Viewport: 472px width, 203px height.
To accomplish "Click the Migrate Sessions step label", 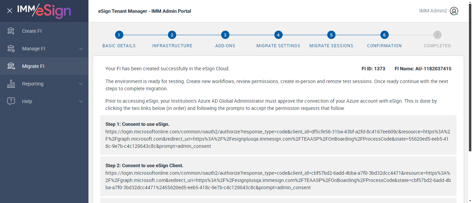I will (x=331, y=45).
